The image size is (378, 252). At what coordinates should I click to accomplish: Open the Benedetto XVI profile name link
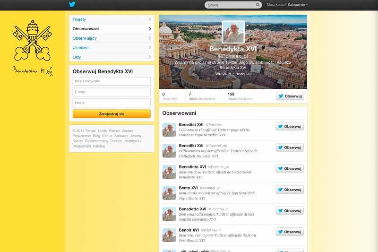[x=193, y=209]
